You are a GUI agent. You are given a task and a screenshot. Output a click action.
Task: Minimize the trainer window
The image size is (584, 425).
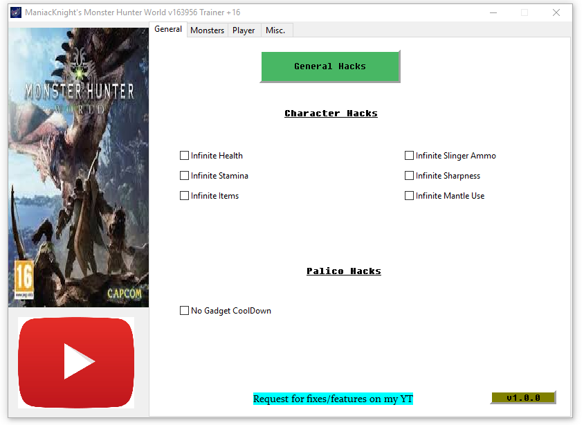coord(493,12)
